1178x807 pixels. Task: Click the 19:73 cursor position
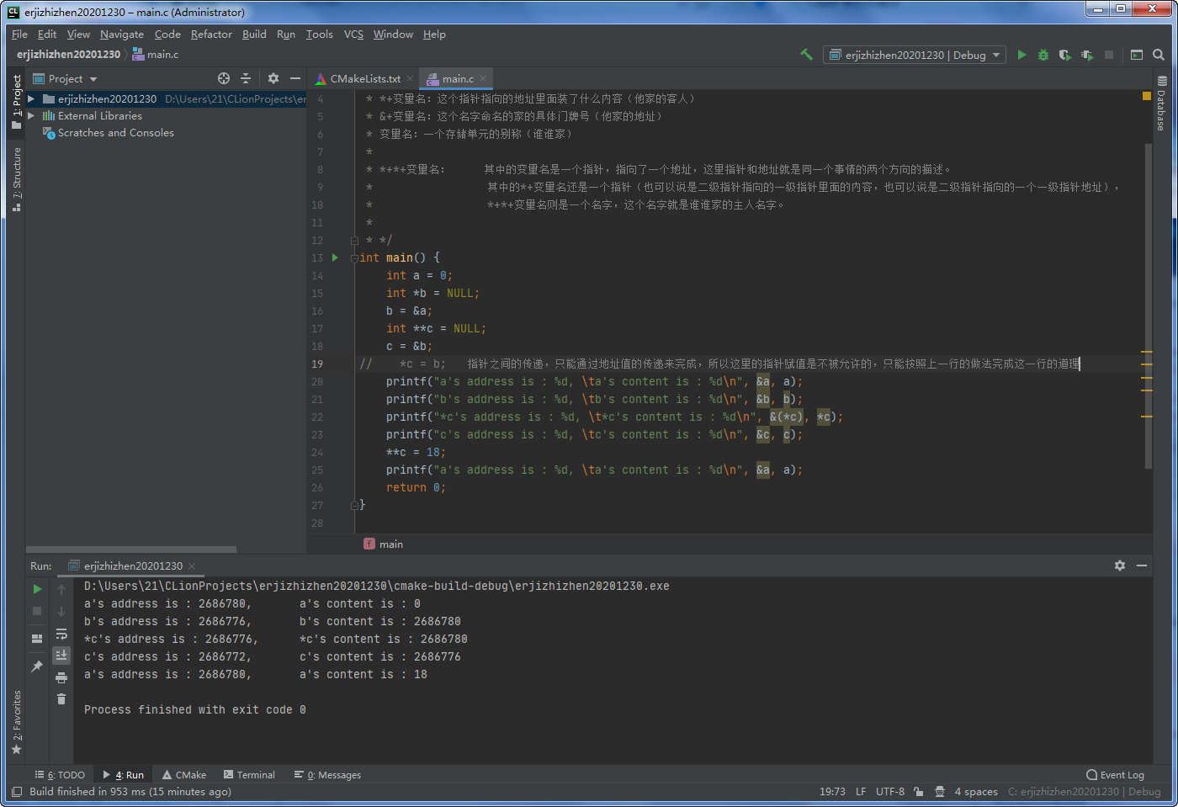pyautogui.click(x=832, y=792)
